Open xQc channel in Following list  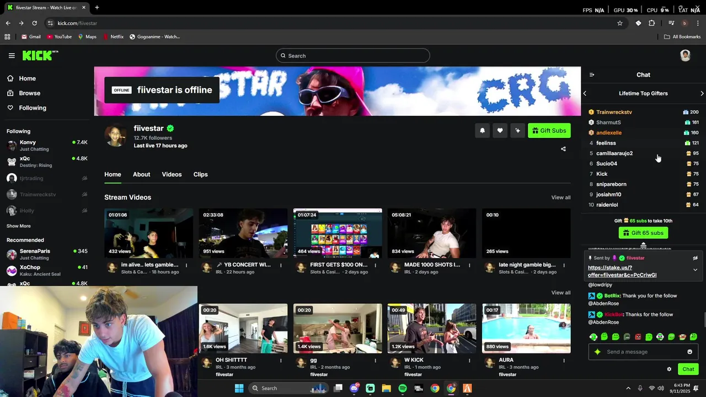[47, 162]
